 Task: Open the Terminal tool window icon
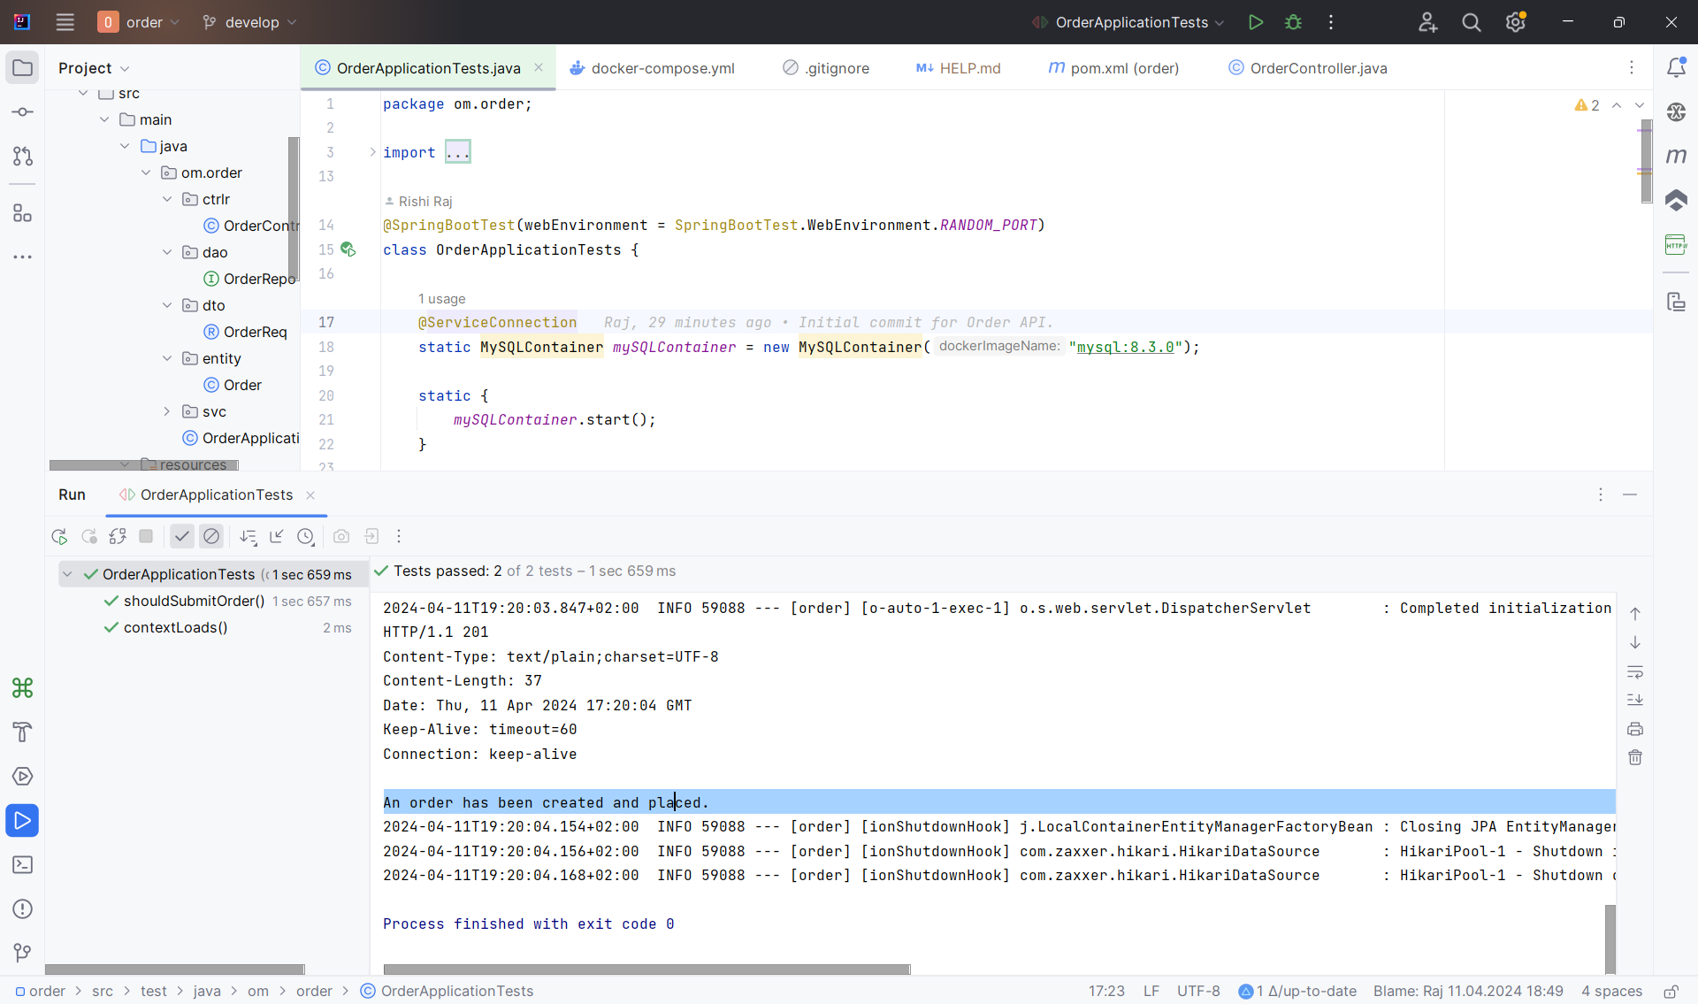click(x=23, y=864)
